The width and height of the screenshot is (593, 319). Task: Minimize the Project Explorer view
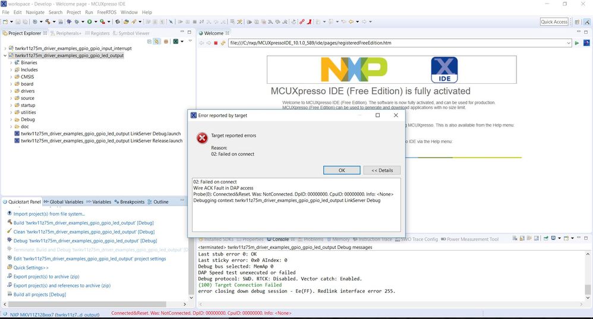(182, 31)
